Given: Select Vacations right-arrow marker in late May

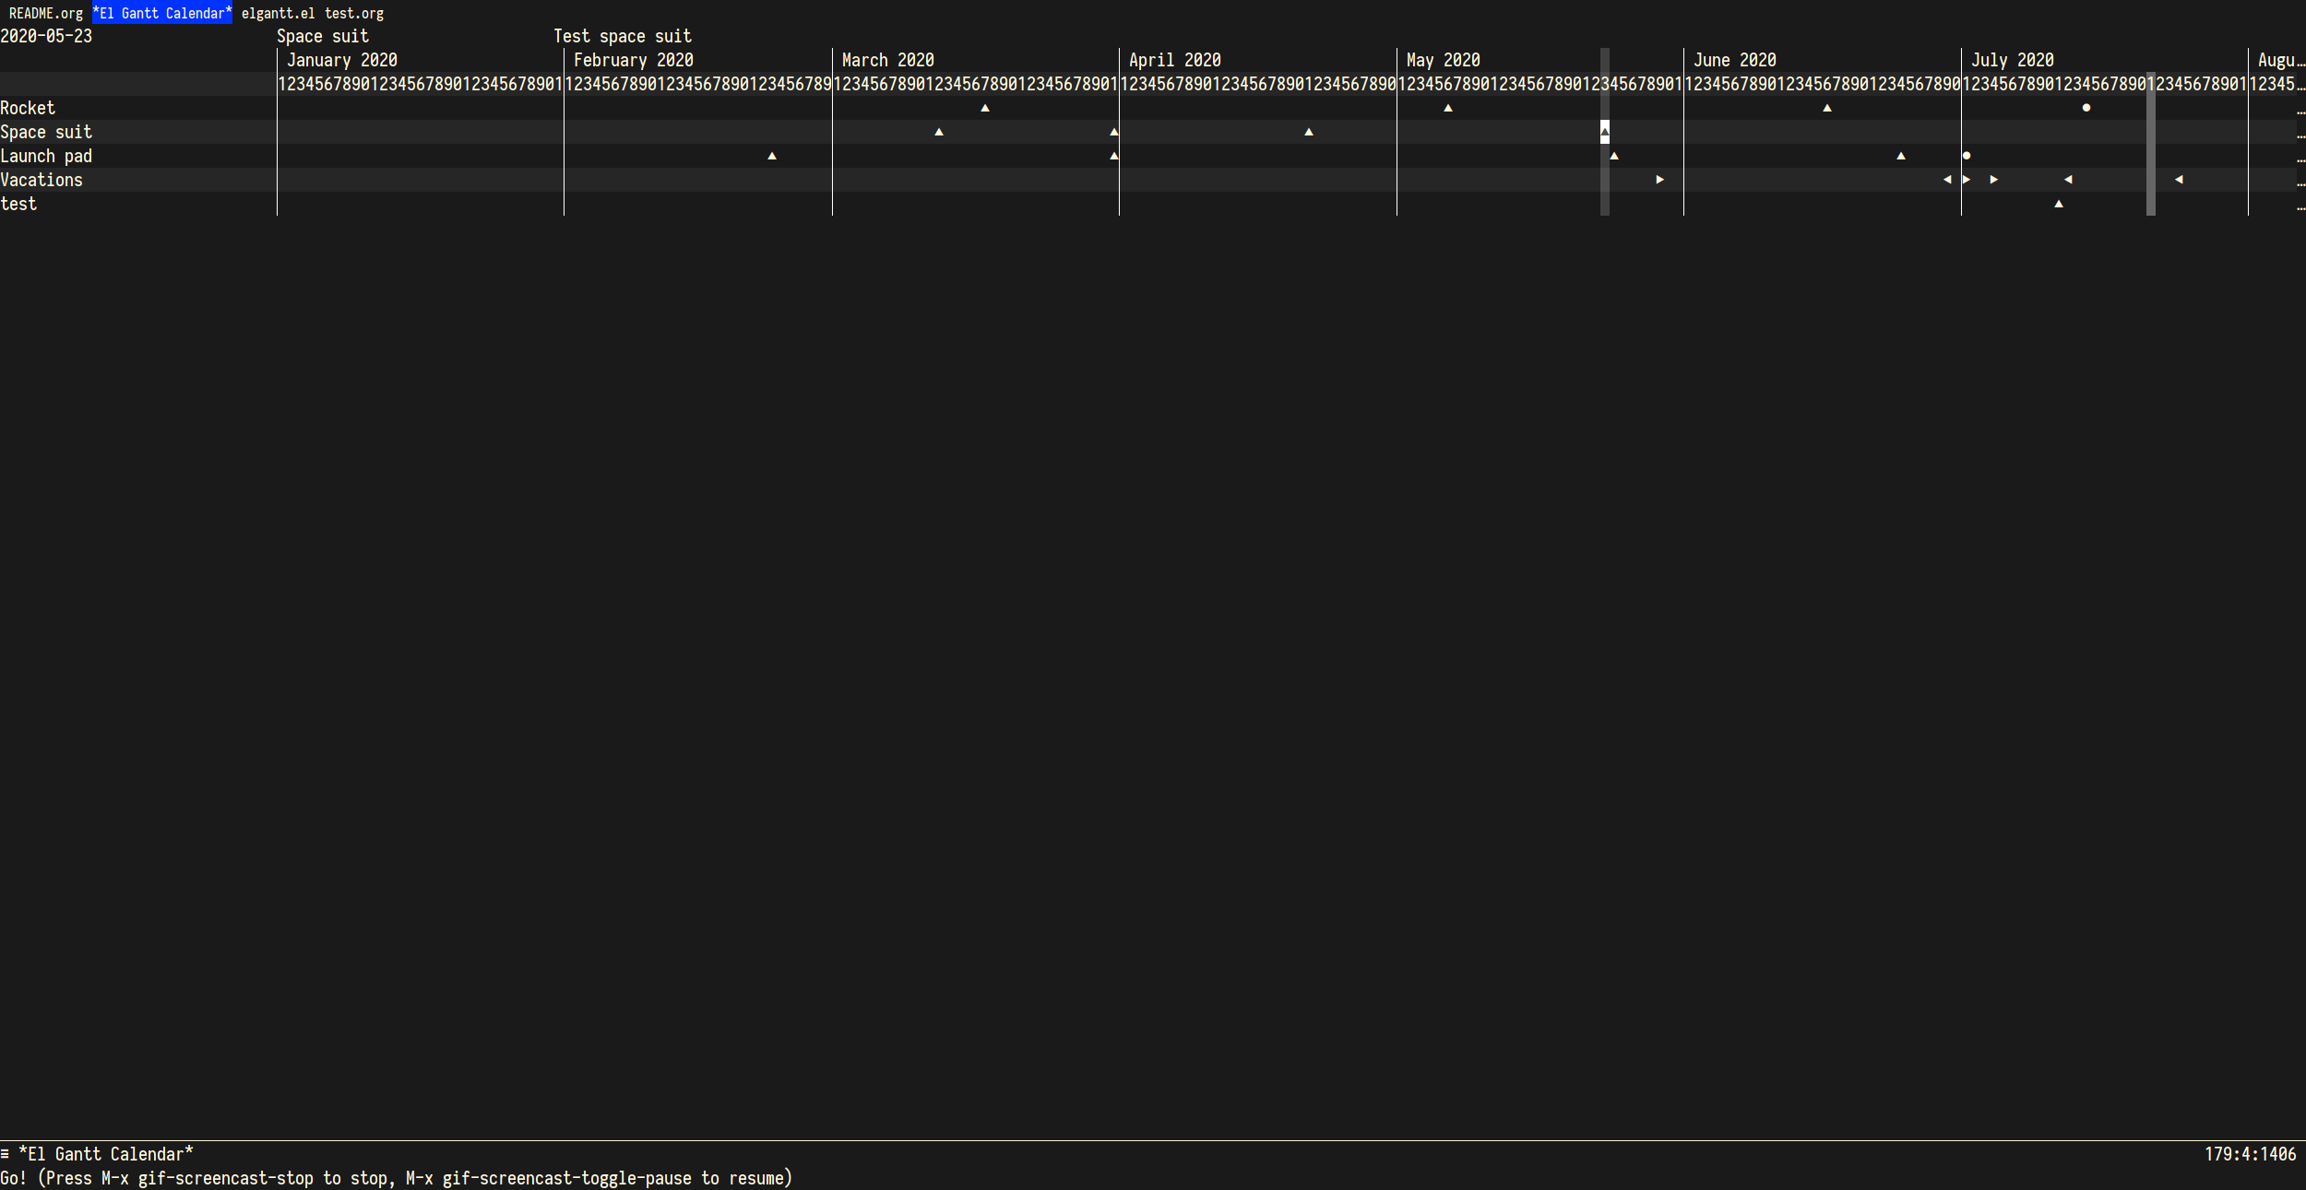Looking at the screenshot, I should tap(1659, 180).
